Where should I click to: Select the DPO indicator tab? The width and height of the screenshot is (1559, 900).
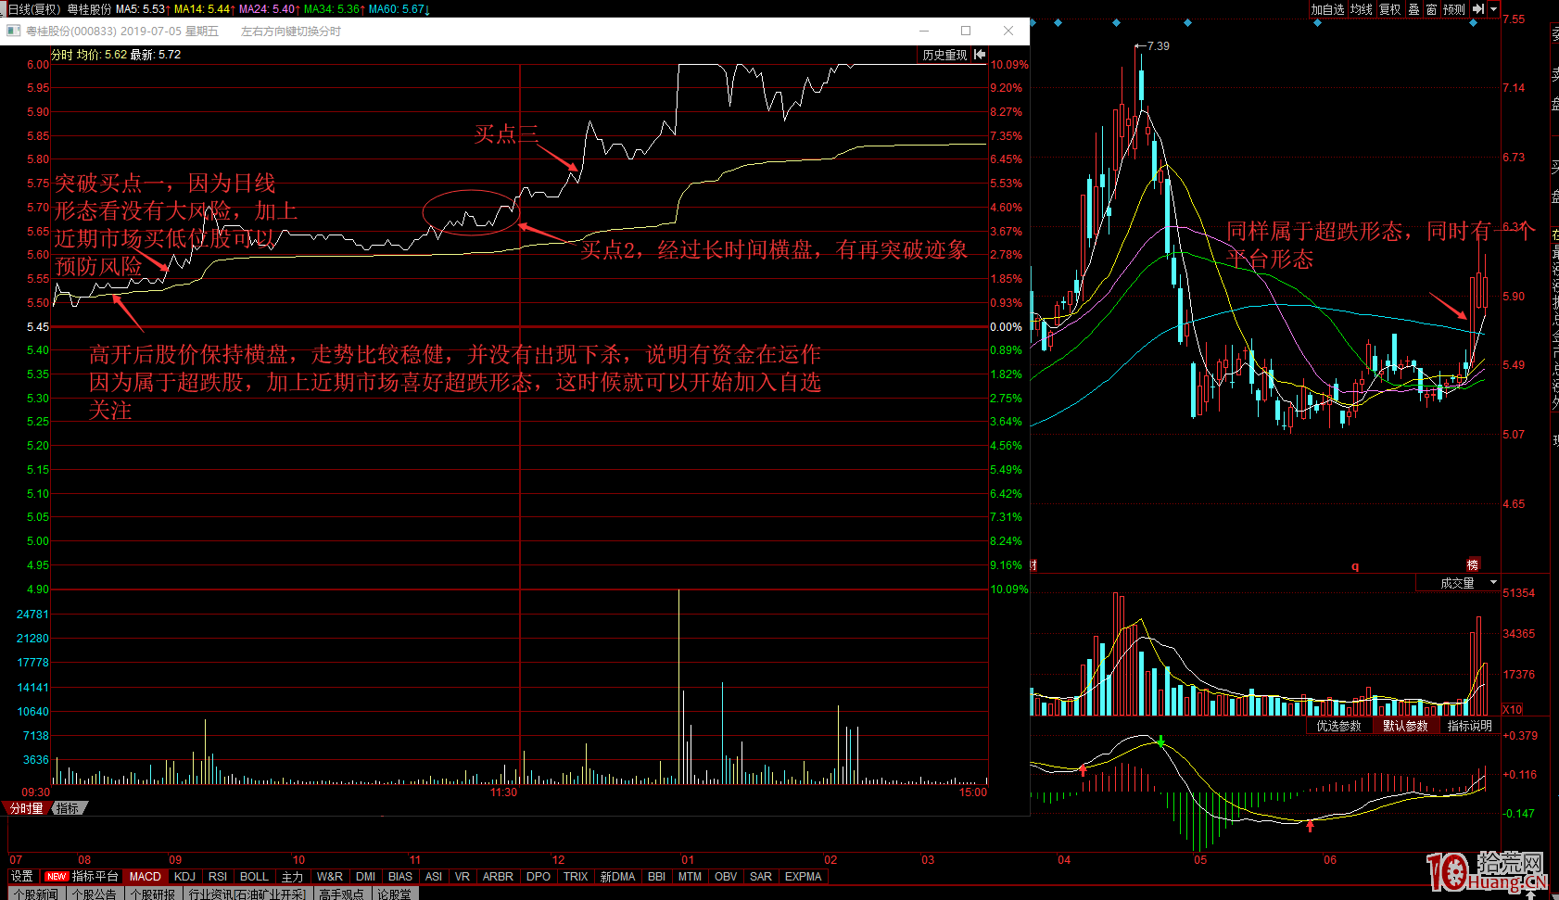pos(538,876)
